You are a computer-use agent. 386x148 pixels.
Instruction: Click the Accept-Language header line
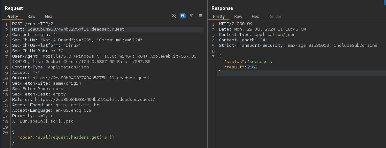tap(52, 110)
